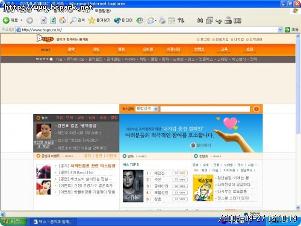Image resolution: width=301 pixels, height=226 pixels.
Task: Show History with the green clock icon
Action: [x=140, y=20]
